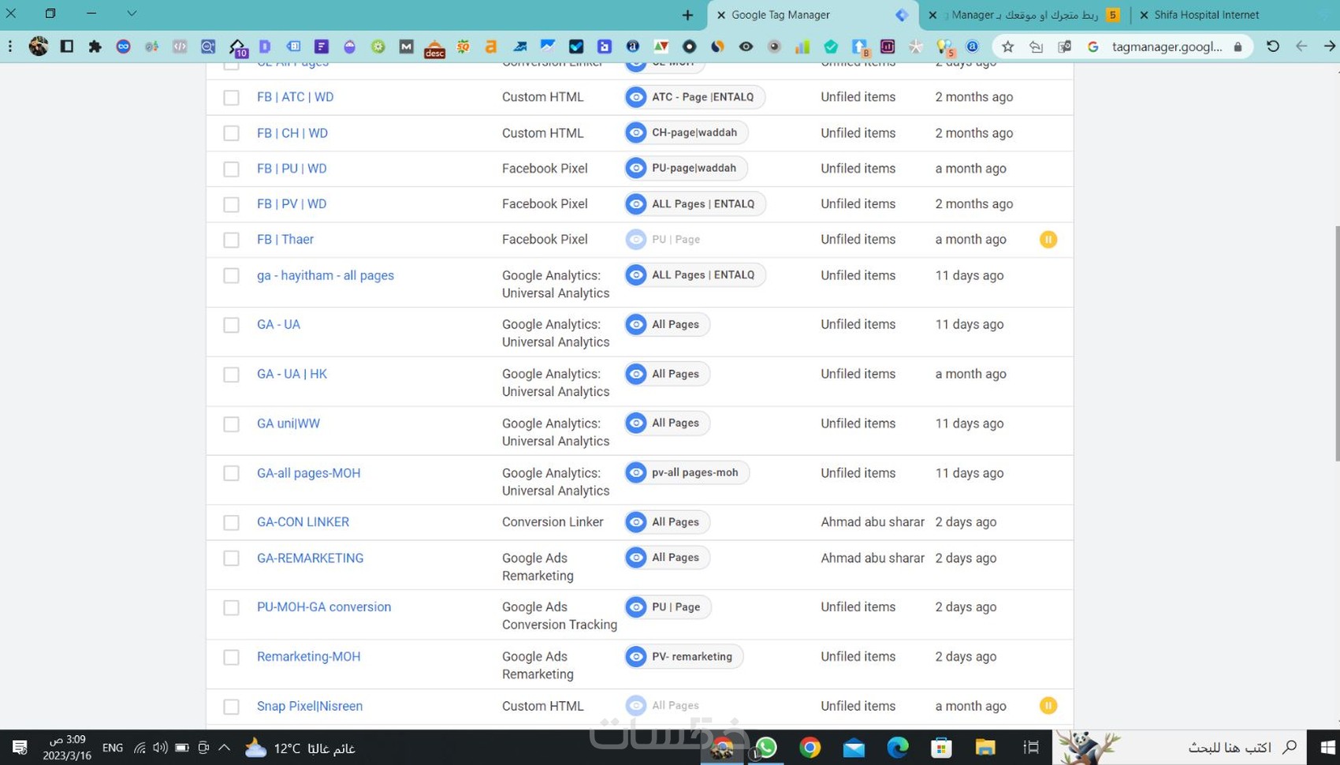Open the Chrome side panel icon

67,47
